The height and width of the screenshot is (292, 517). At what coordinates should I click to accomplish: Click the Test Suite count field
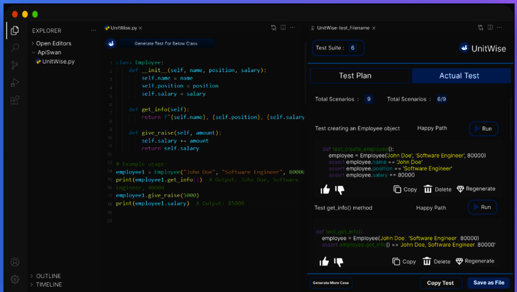pos(338,48)
